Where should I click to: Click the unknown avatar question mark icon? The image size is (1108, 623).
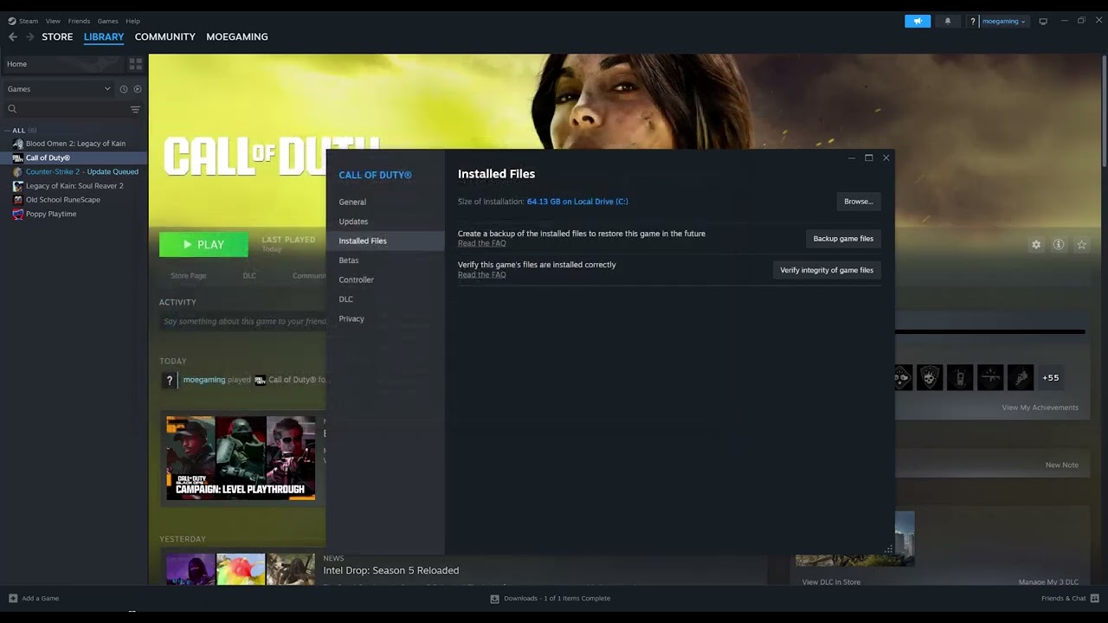[x=169, y=380]
